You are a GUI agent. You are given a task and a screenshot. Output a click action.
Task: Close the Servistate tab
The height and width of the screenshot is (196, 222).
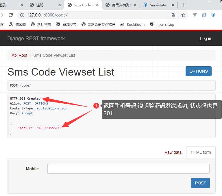(x=173, y=5)
